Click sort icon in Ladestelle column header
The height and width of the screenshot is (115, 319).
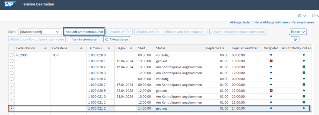click(x=81, y=48)
